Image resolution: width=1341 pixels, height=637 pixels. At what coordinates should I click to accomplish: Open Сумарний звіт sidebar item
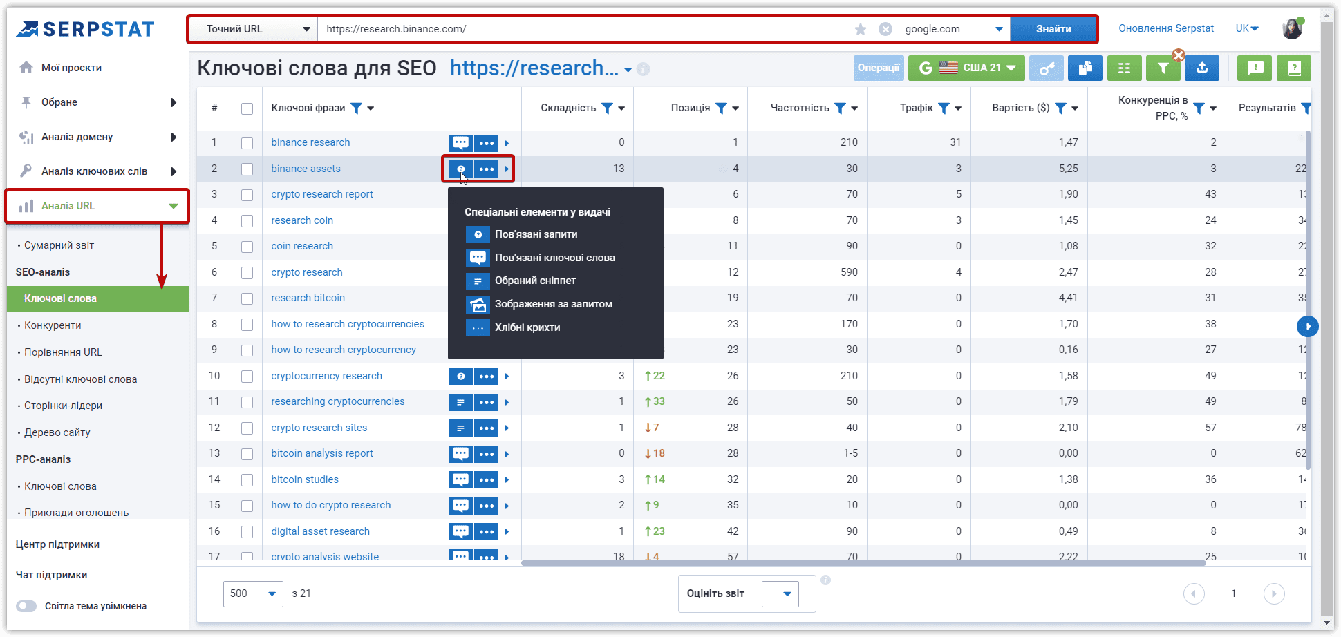click(x=59, y=245)
